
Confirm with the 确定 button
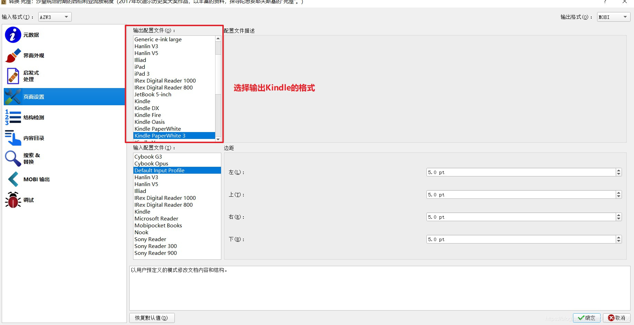[587, 318]
